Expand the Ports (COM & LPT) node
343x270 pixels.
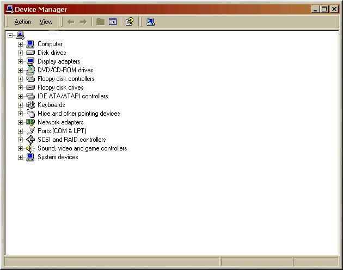(21, 131)
